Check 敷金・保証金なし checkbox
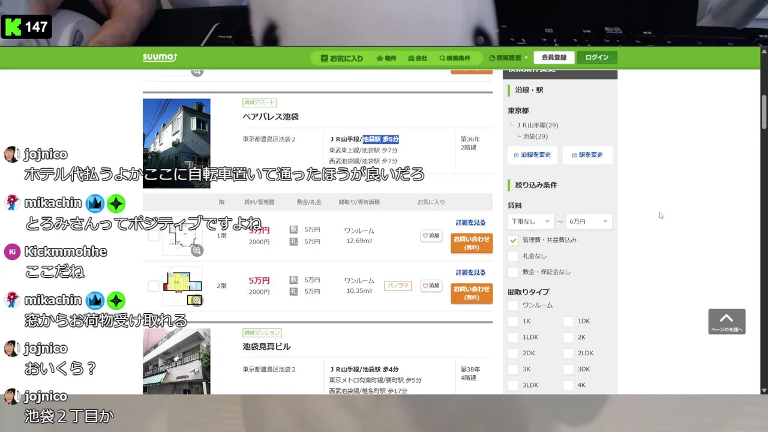Image resolution: width=768 pixels, height=432 pixels. coord(513,272)
